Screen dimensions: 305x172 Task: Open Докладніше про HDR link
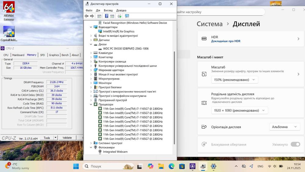pos(226,41)
